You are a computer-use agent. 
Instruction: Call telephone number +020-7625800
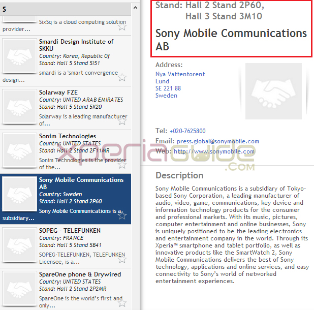pos(187,131)
